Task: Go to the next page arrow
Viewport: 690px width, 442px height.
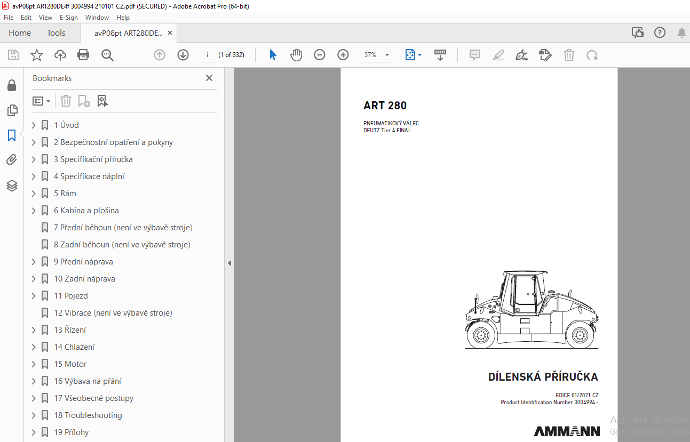Action: (x=183, y=55)
